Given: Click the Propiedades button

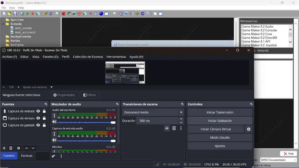Looking at the screenshot, I should click(64, 95).
